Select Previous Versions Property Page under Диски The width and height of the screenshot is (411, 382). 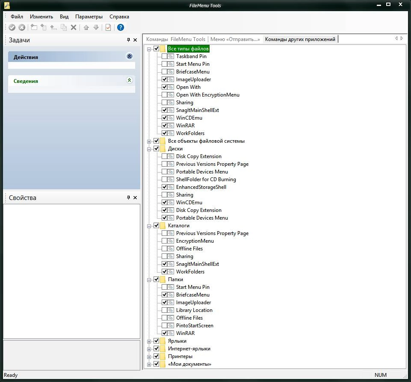pos(212,164)
